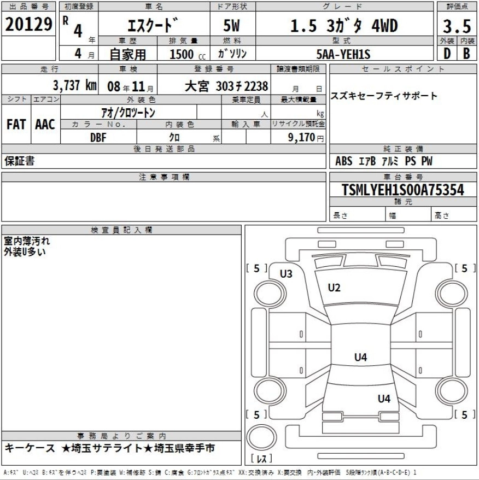Click U4 dent mark on rear hatch

[x=384, y=399]
